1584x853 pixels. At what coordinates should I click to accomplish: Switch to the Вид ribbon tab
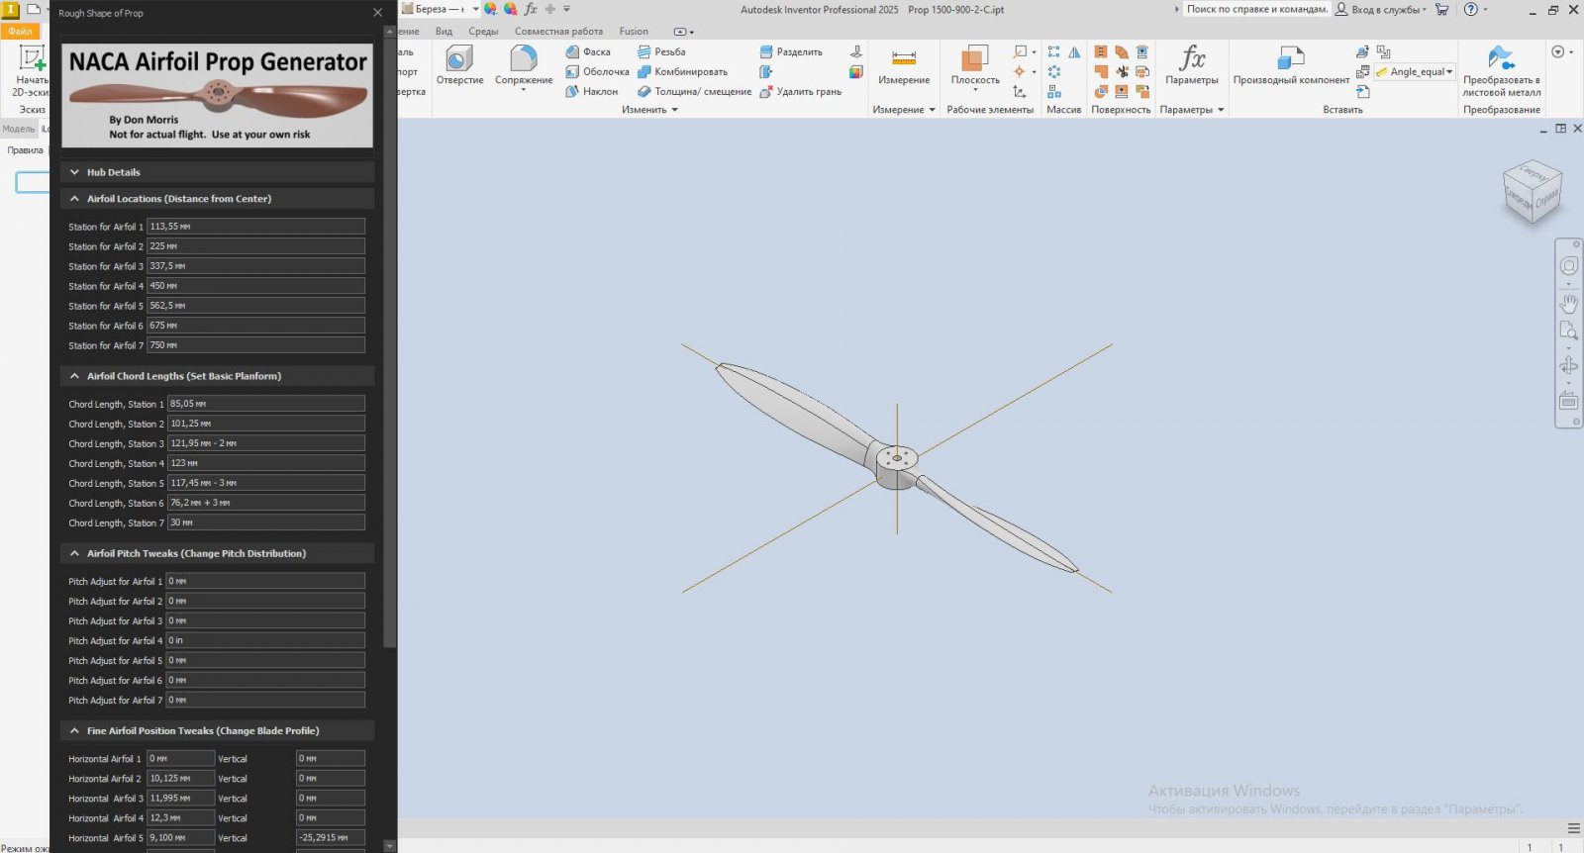(444, 32)
